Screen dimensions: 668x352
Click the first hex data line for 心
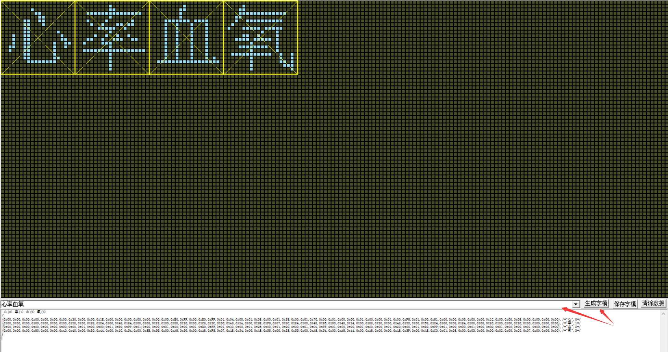pyautogui.click(x=278, y=320)
